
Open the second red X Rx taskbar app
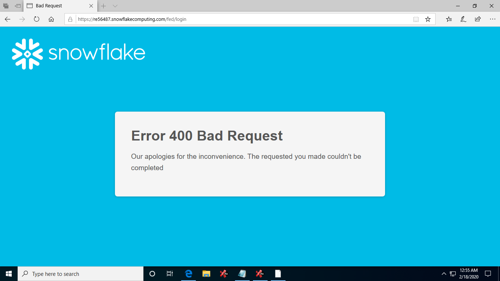point(260,274)
